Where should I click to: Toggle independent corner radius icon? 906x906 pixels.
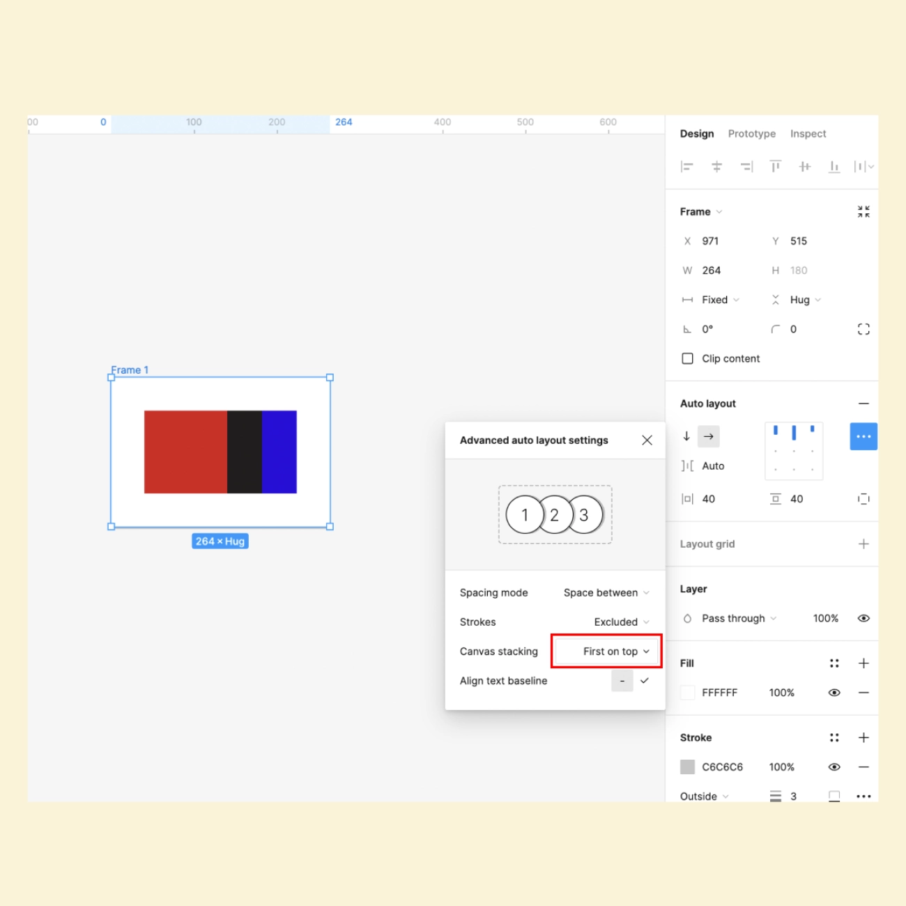point(863,329)
